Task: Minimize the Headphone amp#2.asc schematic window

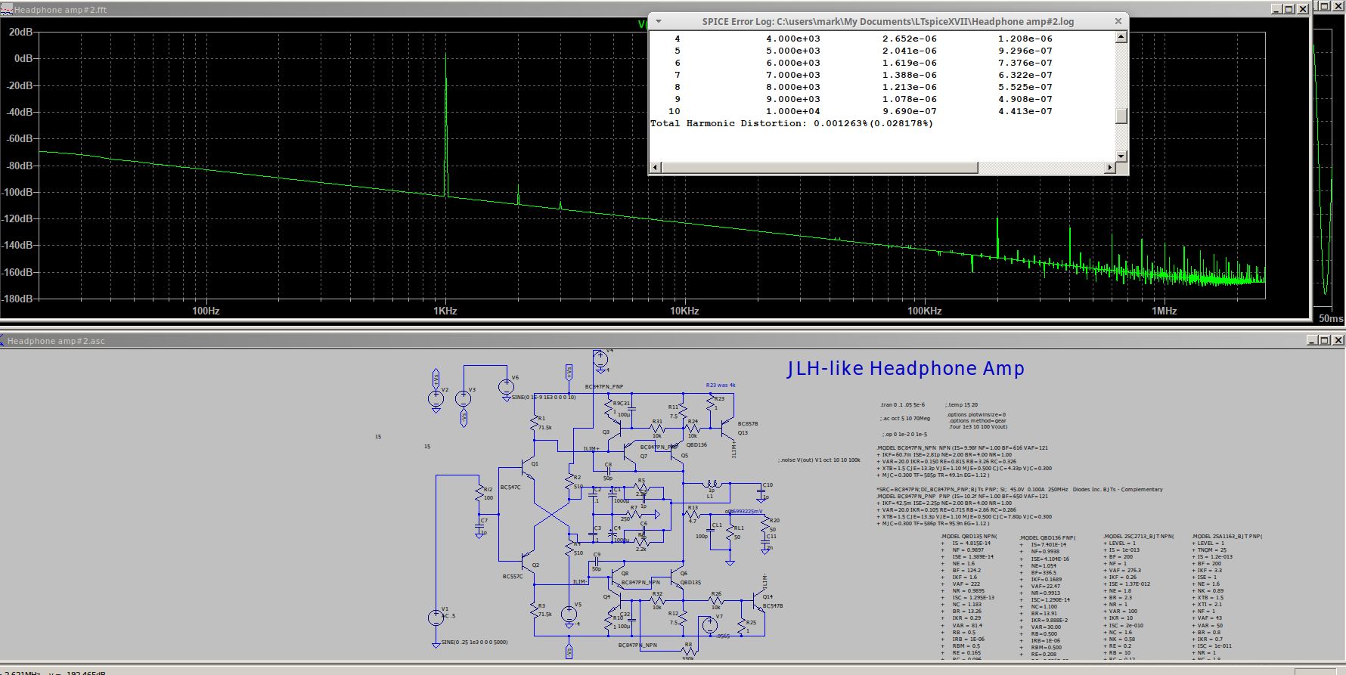Action: click(1312, 340)
